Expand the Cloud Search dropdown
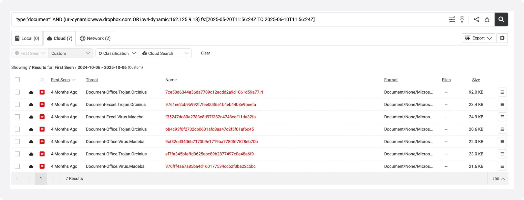This screenshot has height=200, width=524. pyautogui.click(x=165, y=53)
